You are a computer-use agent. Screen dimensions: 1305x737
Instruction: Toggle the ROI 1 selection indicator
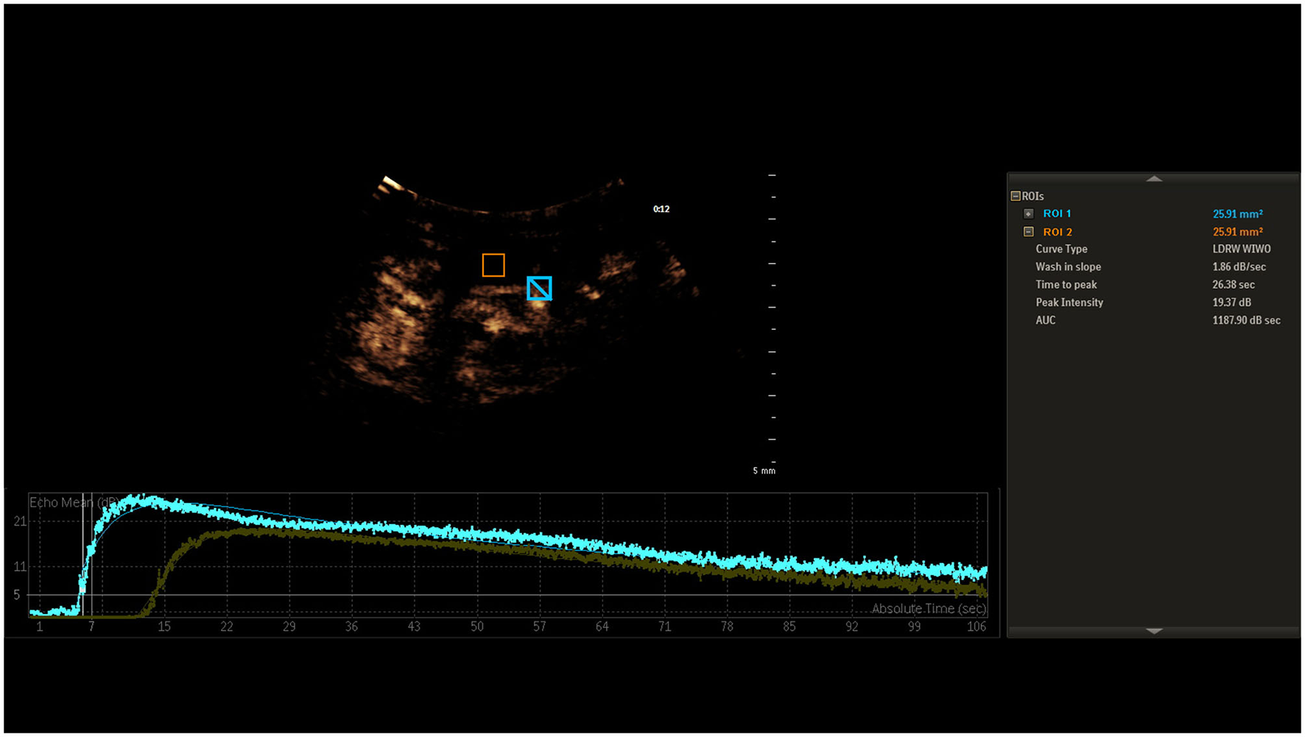point(1029,214)
